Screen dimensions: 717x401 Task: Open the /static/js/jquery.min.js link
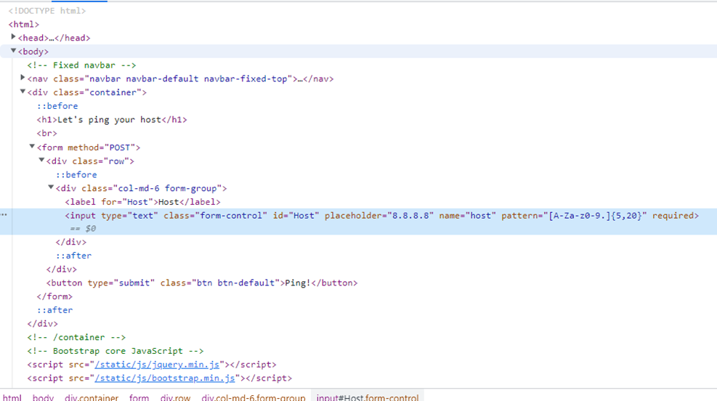click(157, 365)
